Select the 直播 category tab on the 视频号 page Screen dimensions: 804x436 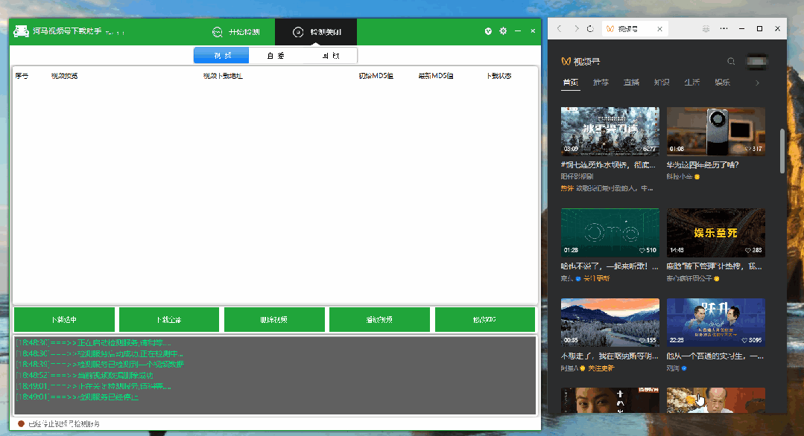(x=631, y=83)
